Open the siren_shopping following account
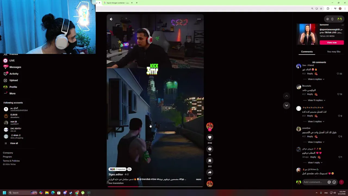348x196 pixels. (14, 136)
